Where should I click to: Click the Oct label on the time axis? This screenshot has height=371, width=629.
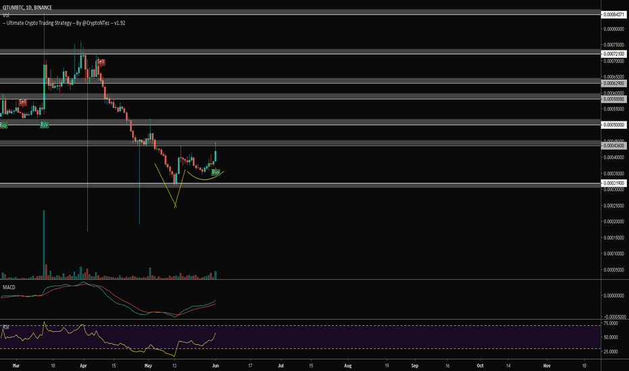(x=480, y=366)
